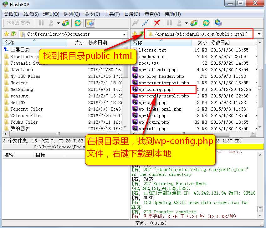Screen dimensions: 266x228
Task: Open the 目录(D) menu
Action: point(132,14)
